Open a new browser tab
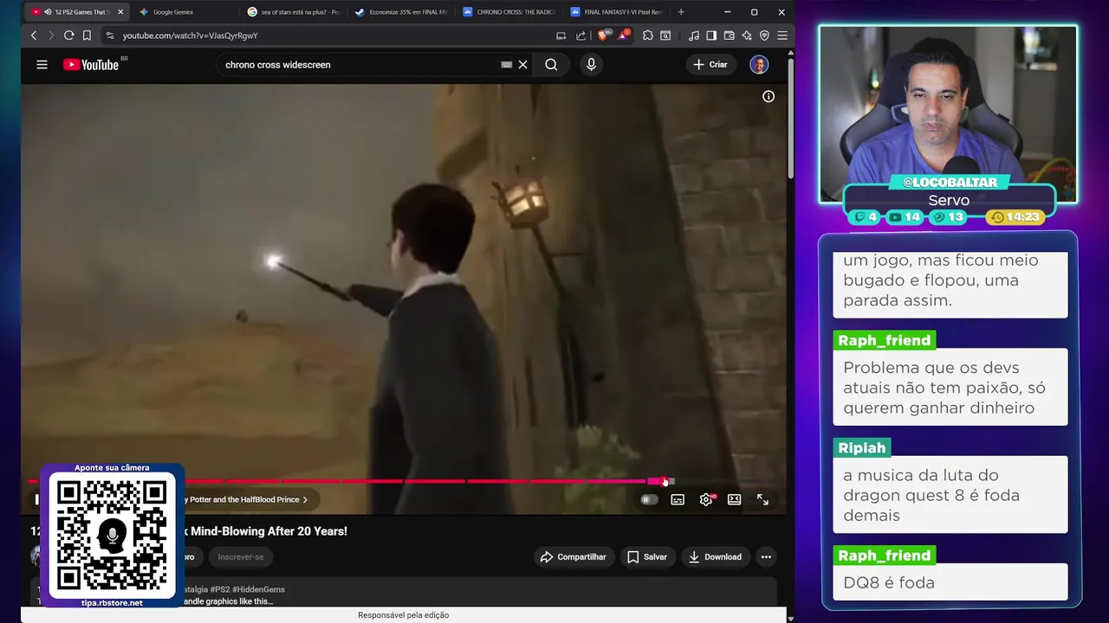This screenshot has width=1109, height=623. (x=681, y=12)
